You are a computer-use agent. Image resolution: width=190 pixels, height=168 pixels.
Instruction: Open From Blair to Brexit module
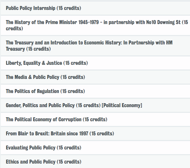pyautogui.click(x=95, y=134)
